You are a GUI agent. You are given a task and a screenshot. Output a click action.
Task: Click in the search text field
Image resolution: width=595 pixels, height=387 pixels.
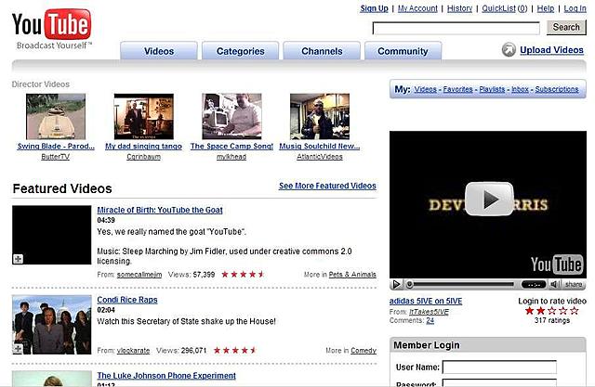[x=456, y=28]
